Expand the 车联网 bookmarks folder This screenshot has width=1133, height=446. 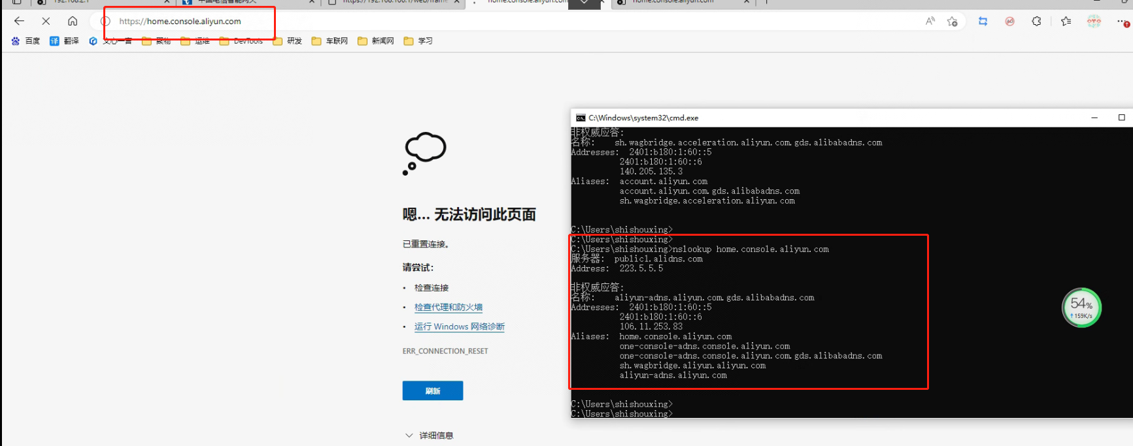click(x=330, y=40)
